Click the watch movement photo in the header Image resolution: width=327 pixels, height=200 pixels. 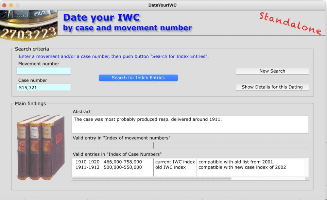[x=29, y=25]
